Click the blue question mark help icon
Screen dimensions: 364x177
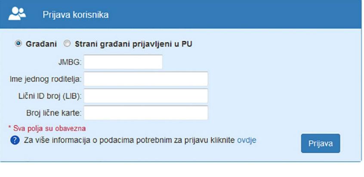(x=14, y=140)
